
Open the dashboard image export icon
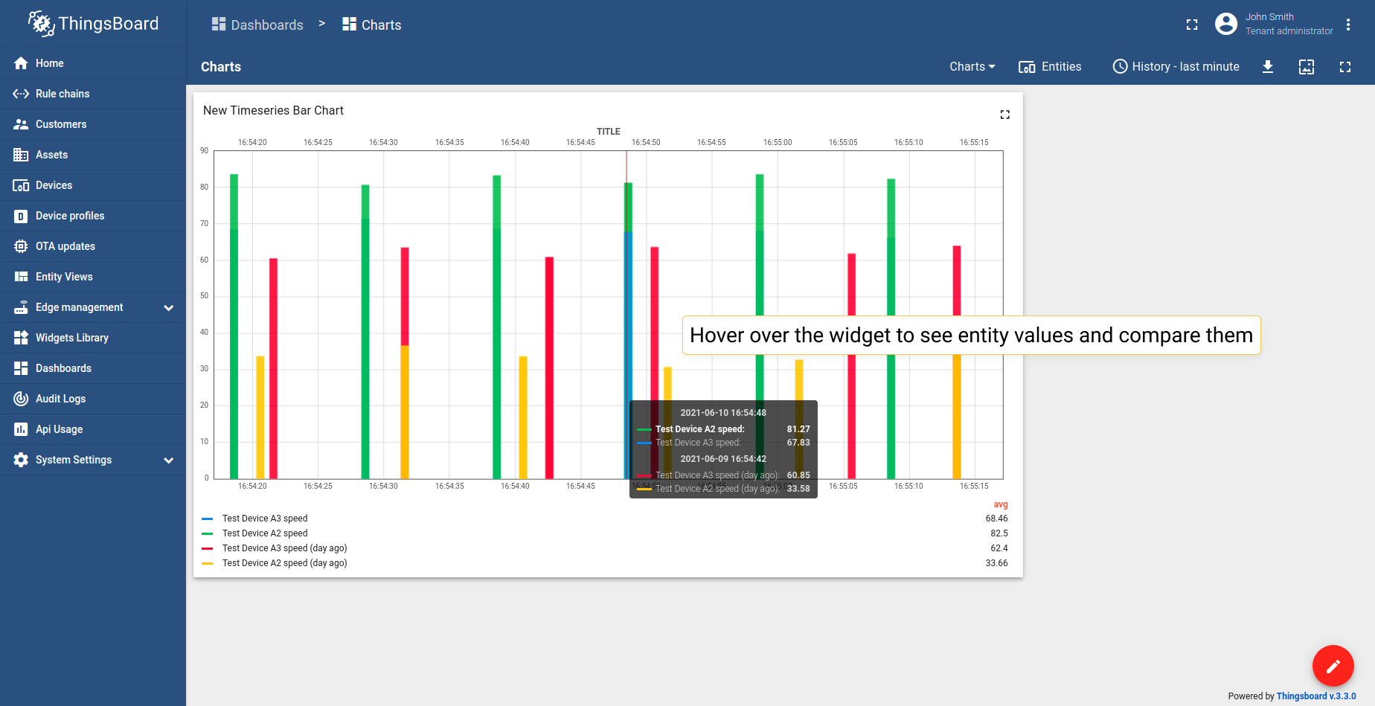tap(1307, 67)
